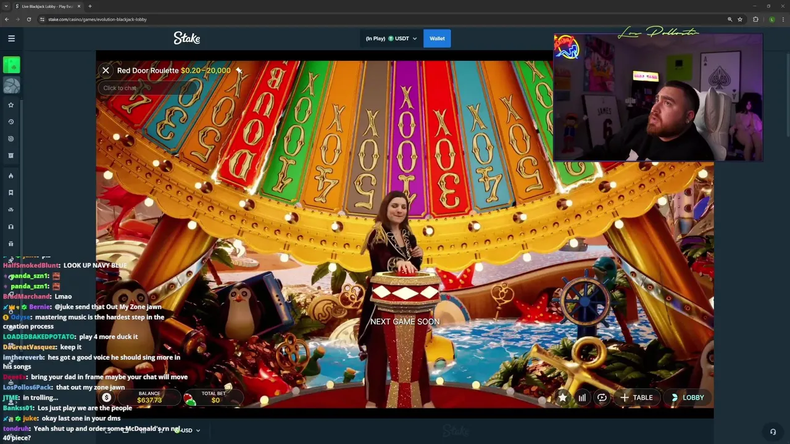Click the Red Door Roulette title text

pos(148,70)
